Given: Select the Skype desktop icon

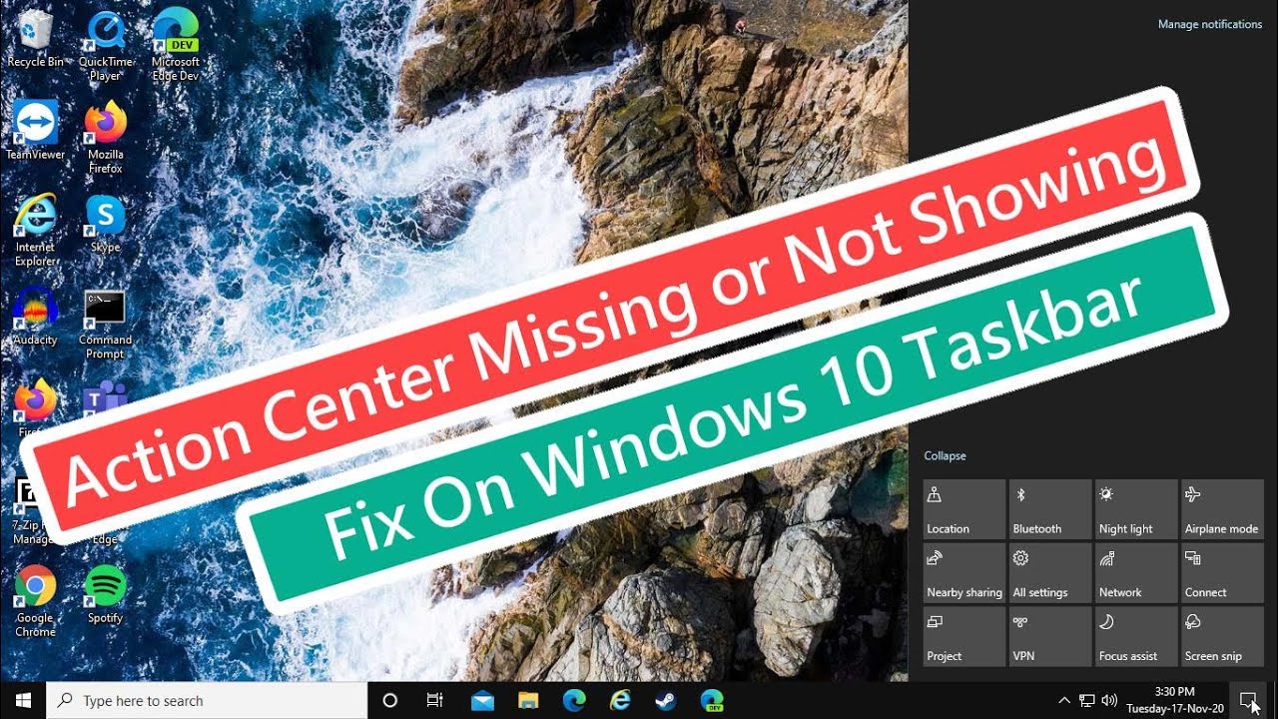Looking at the screenshot, I should coord(105,224).
